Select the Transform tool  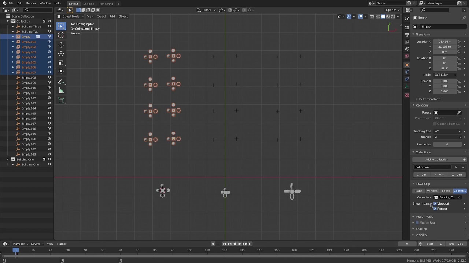(x=61, y=71)
